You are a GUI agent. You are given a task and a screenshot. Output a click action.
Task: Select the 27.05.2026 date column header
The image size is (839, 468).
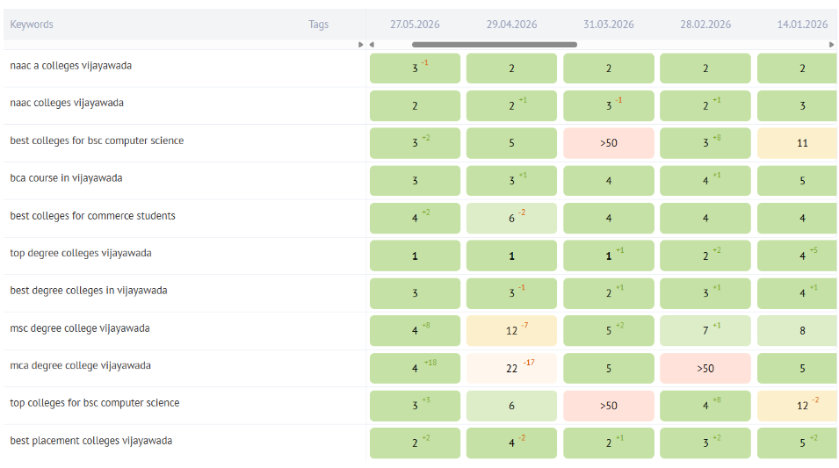pos(415,25)
